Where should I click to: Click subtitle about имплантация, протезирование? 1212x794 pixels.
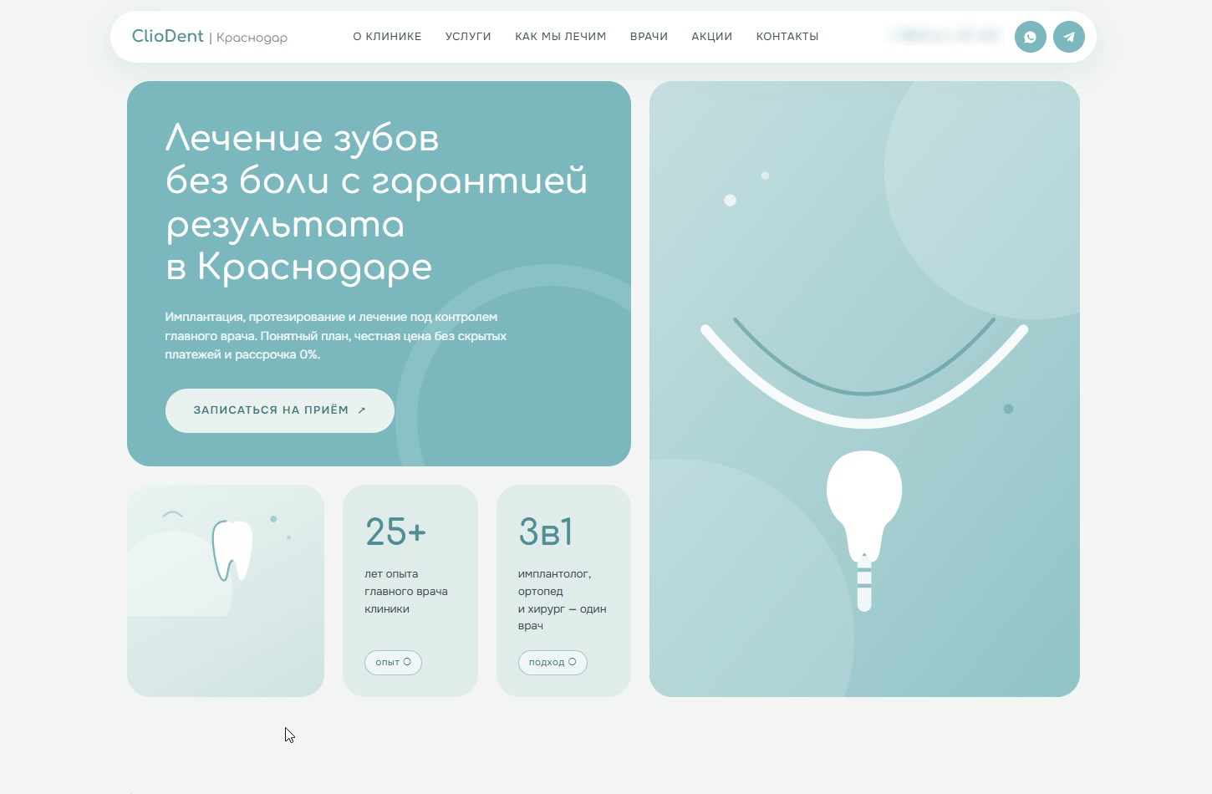[335, 336]
